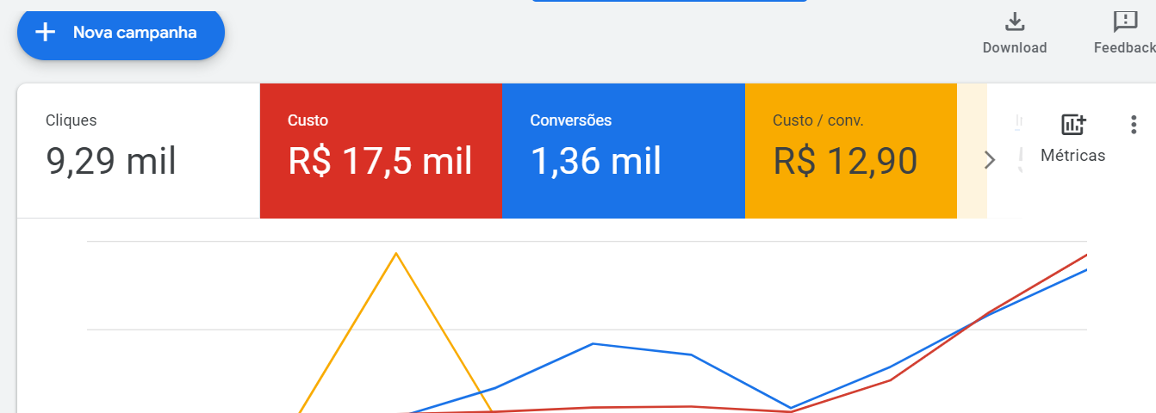
Task: Click the blue line's right end on chart
Action: tap(1085, 271)
